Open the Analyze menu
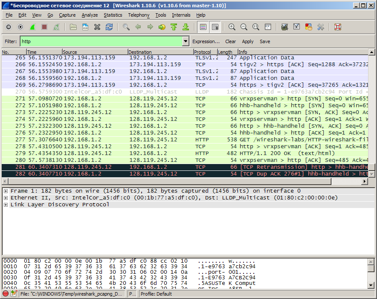Image resolution: width=377 pixels, height=299 pixels. pyautogui.click(x=90, y=15)
